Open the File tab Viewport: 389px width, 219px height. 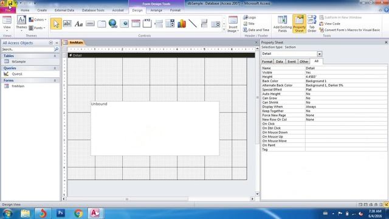point(8,10)
